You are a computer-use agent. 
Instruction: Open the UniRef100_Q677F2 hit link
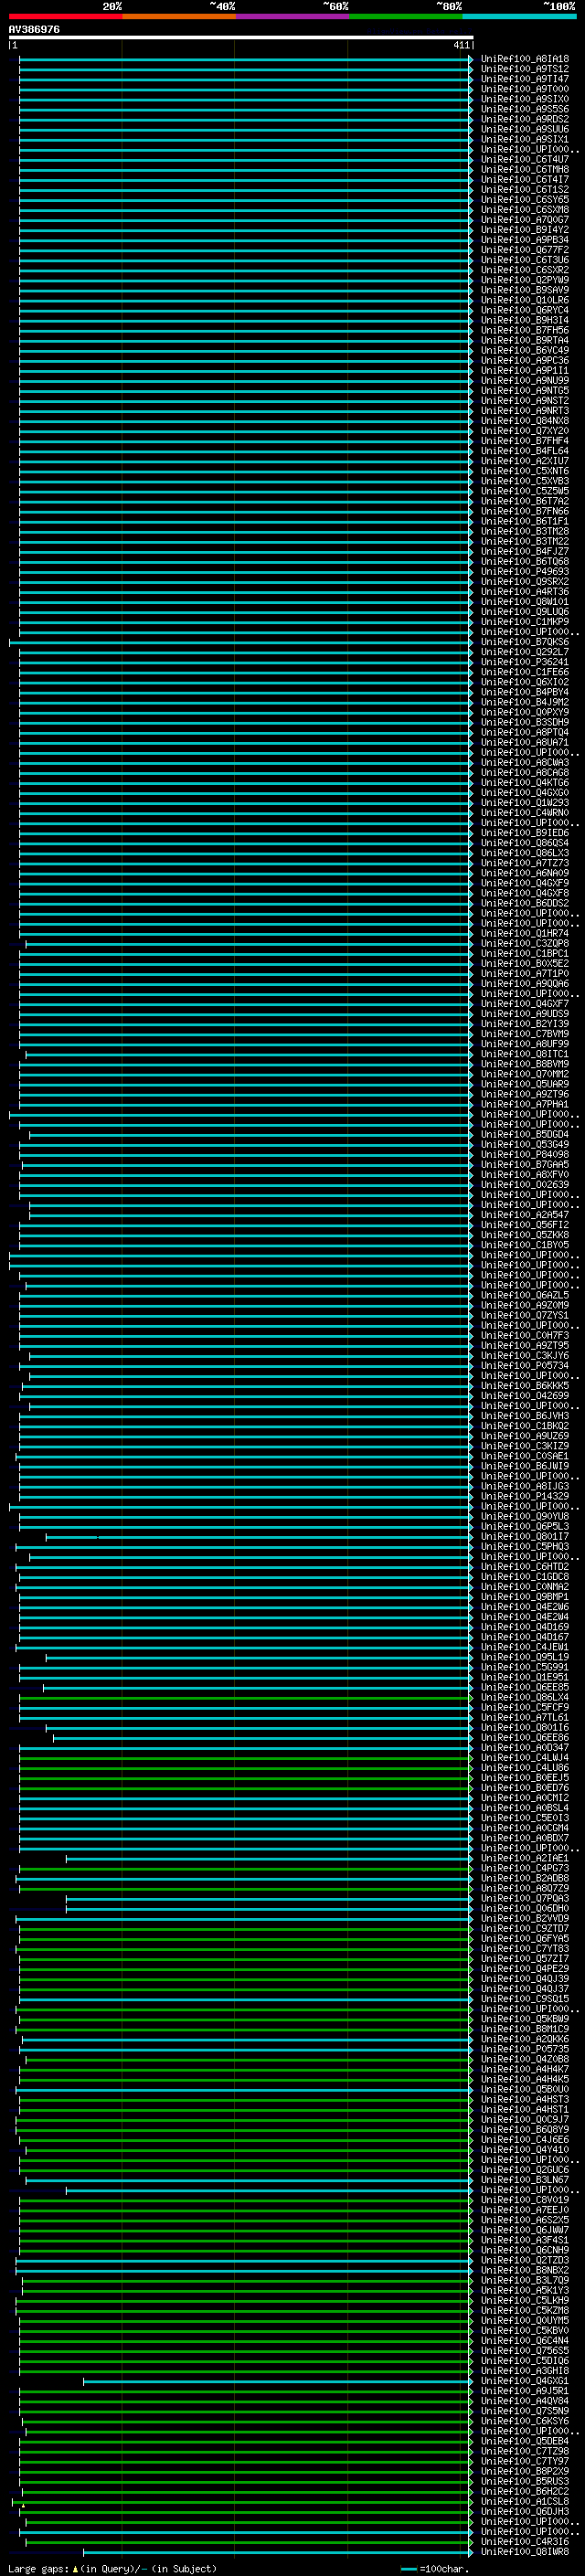point(524,250)
